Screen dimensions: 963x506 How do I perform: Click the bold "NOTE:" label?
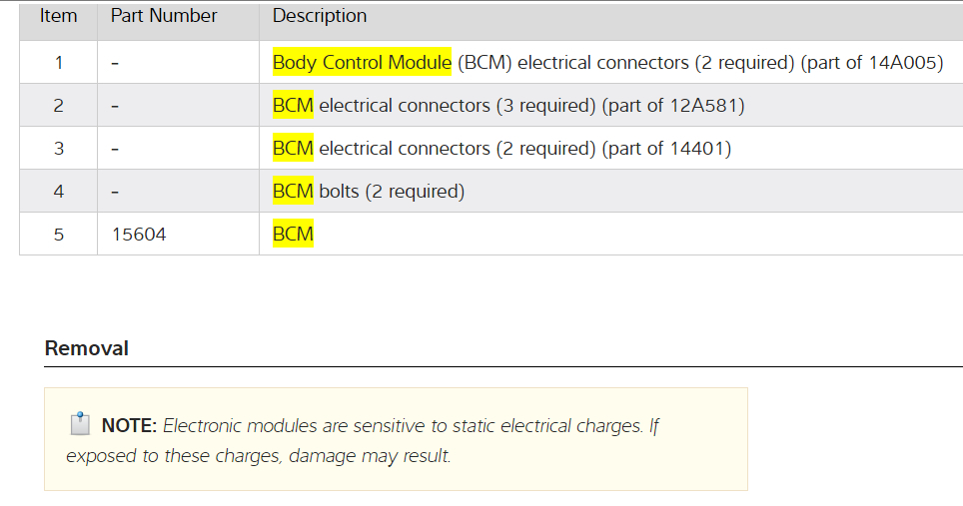point(130,426)
